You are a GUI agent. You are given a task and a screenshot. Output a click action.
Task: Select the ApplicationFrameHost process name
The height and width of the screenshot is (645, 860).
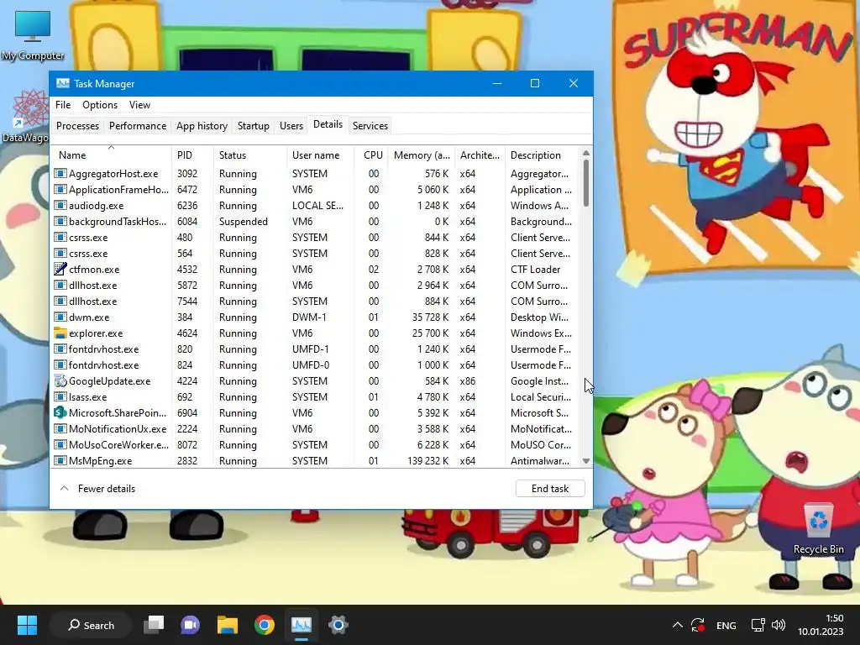tap(118, 189)
